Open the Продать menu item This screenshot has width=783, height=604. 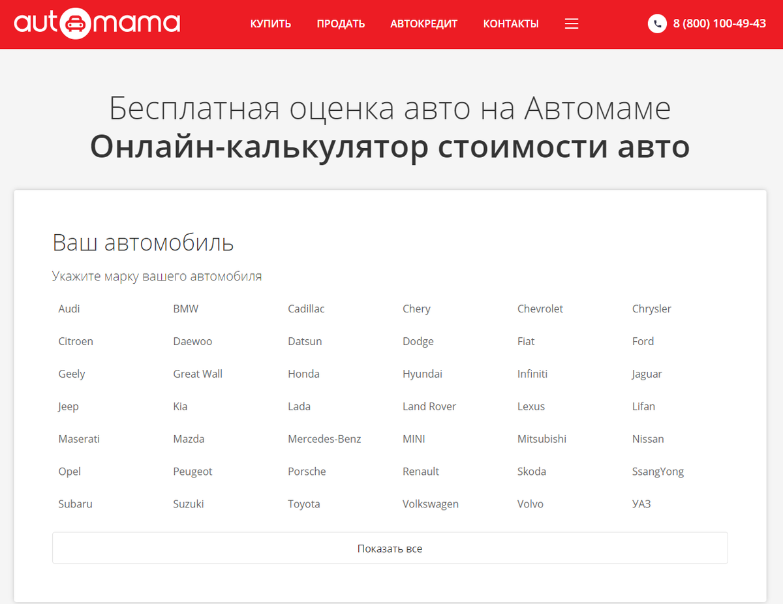tap(341, 23)
